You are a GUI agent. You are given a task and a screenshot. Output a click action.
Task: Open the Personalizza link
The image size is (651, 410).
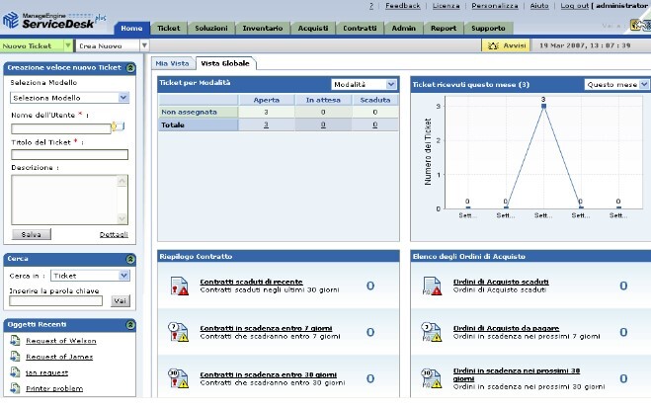(x=495, y=6)
